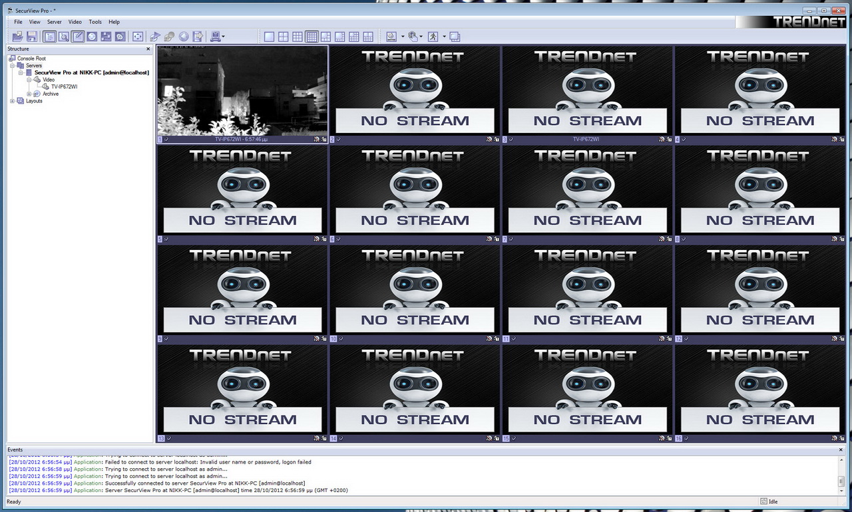Close the Structure panel
Screen dimensions: 852x512
coord(148,49)
